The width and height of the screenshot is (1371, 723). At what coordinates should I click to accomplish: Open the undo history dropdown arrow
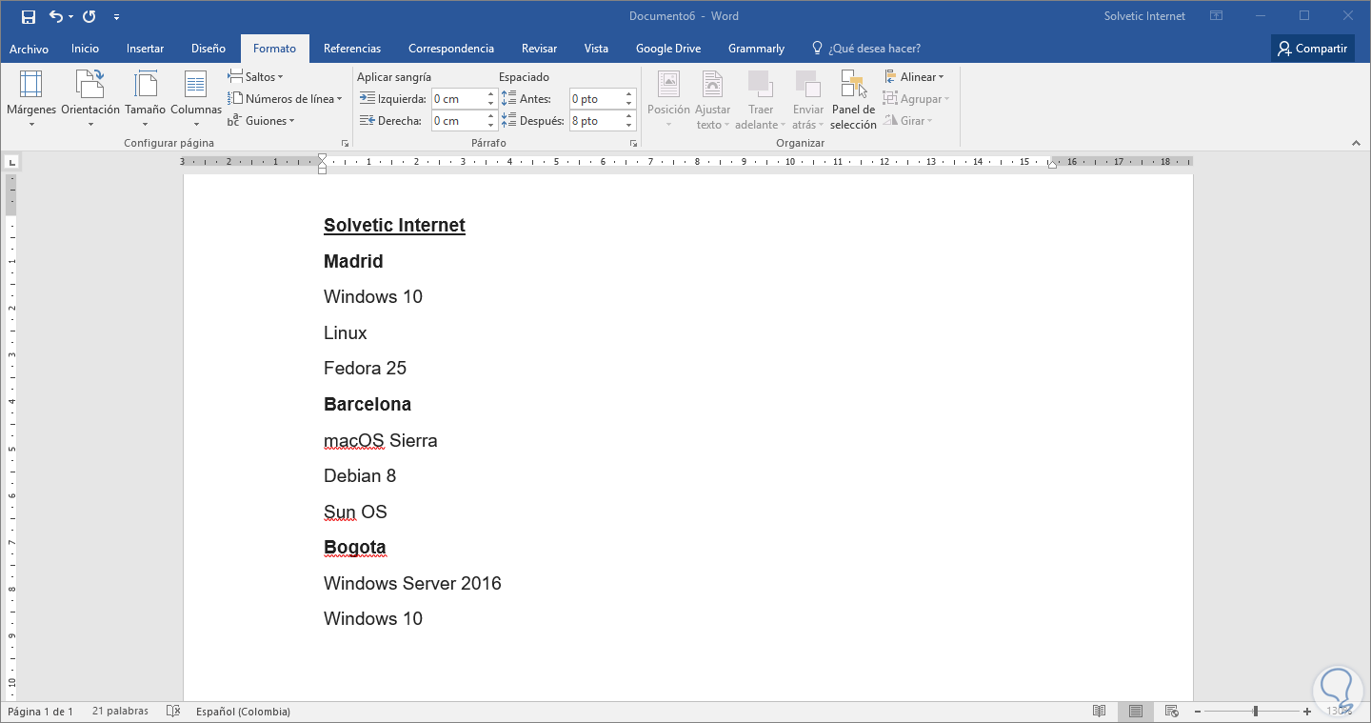click(x=70, y=16)
